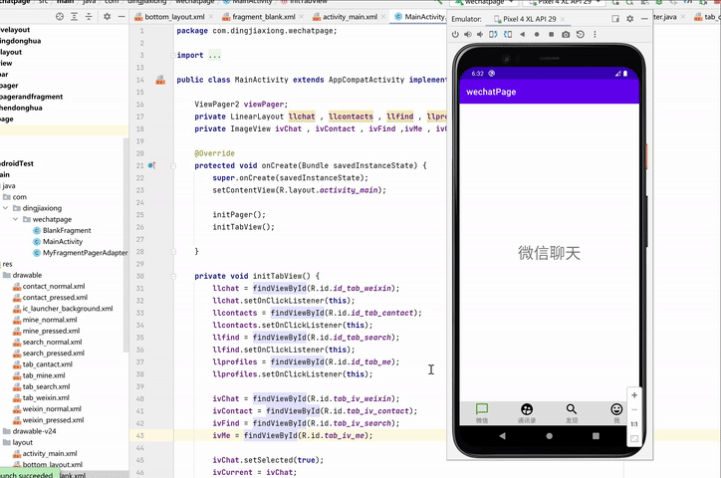The width and height of the screenshot is (721, 478).
Task: Click fold end marker at line 28
Action: click(173, 251)
